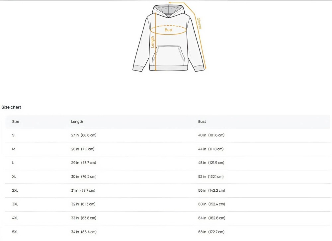Select the 5XL size row label
This screenshot has height=241, width=332.
click(15, 232)
